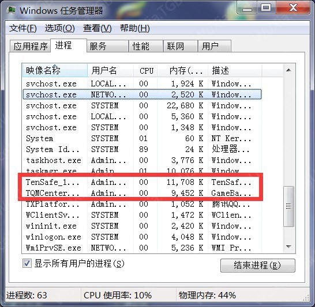
Task: Open the 性能 tab
Action: coord(145,46)
